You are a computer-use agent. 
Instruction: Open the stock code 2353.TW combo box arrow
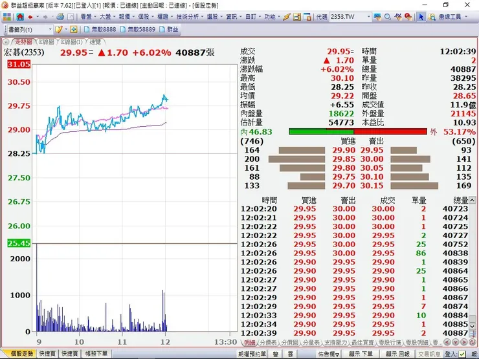(x=368, y=17)
